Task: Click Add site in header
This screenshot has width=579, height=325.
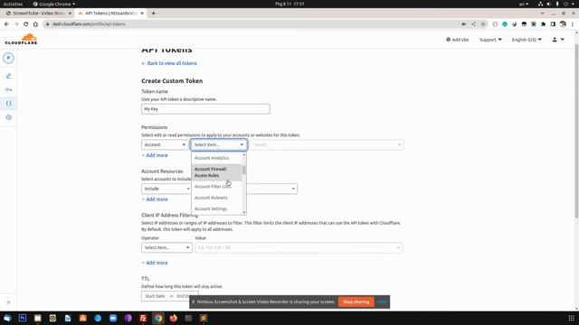Action: coord(458,40)
